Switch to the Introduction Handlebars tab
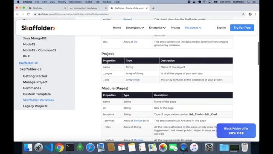 click(87, 8)
